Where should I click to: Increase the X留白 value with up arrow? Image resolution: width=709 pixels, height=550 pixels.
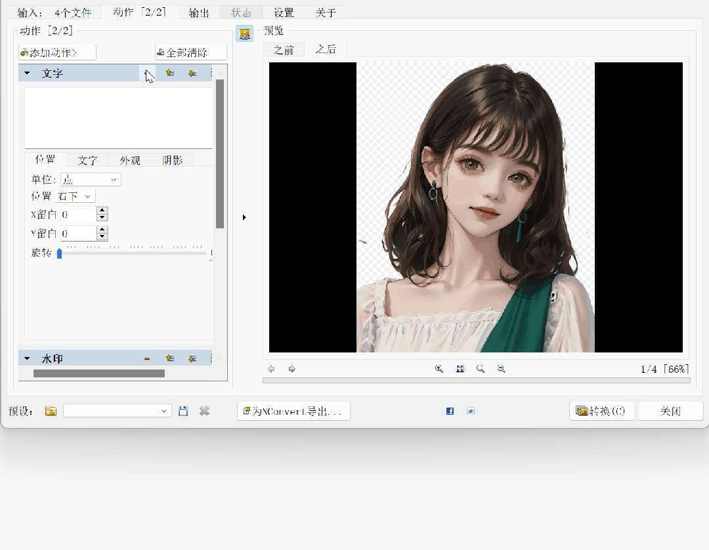coord(102,211)
